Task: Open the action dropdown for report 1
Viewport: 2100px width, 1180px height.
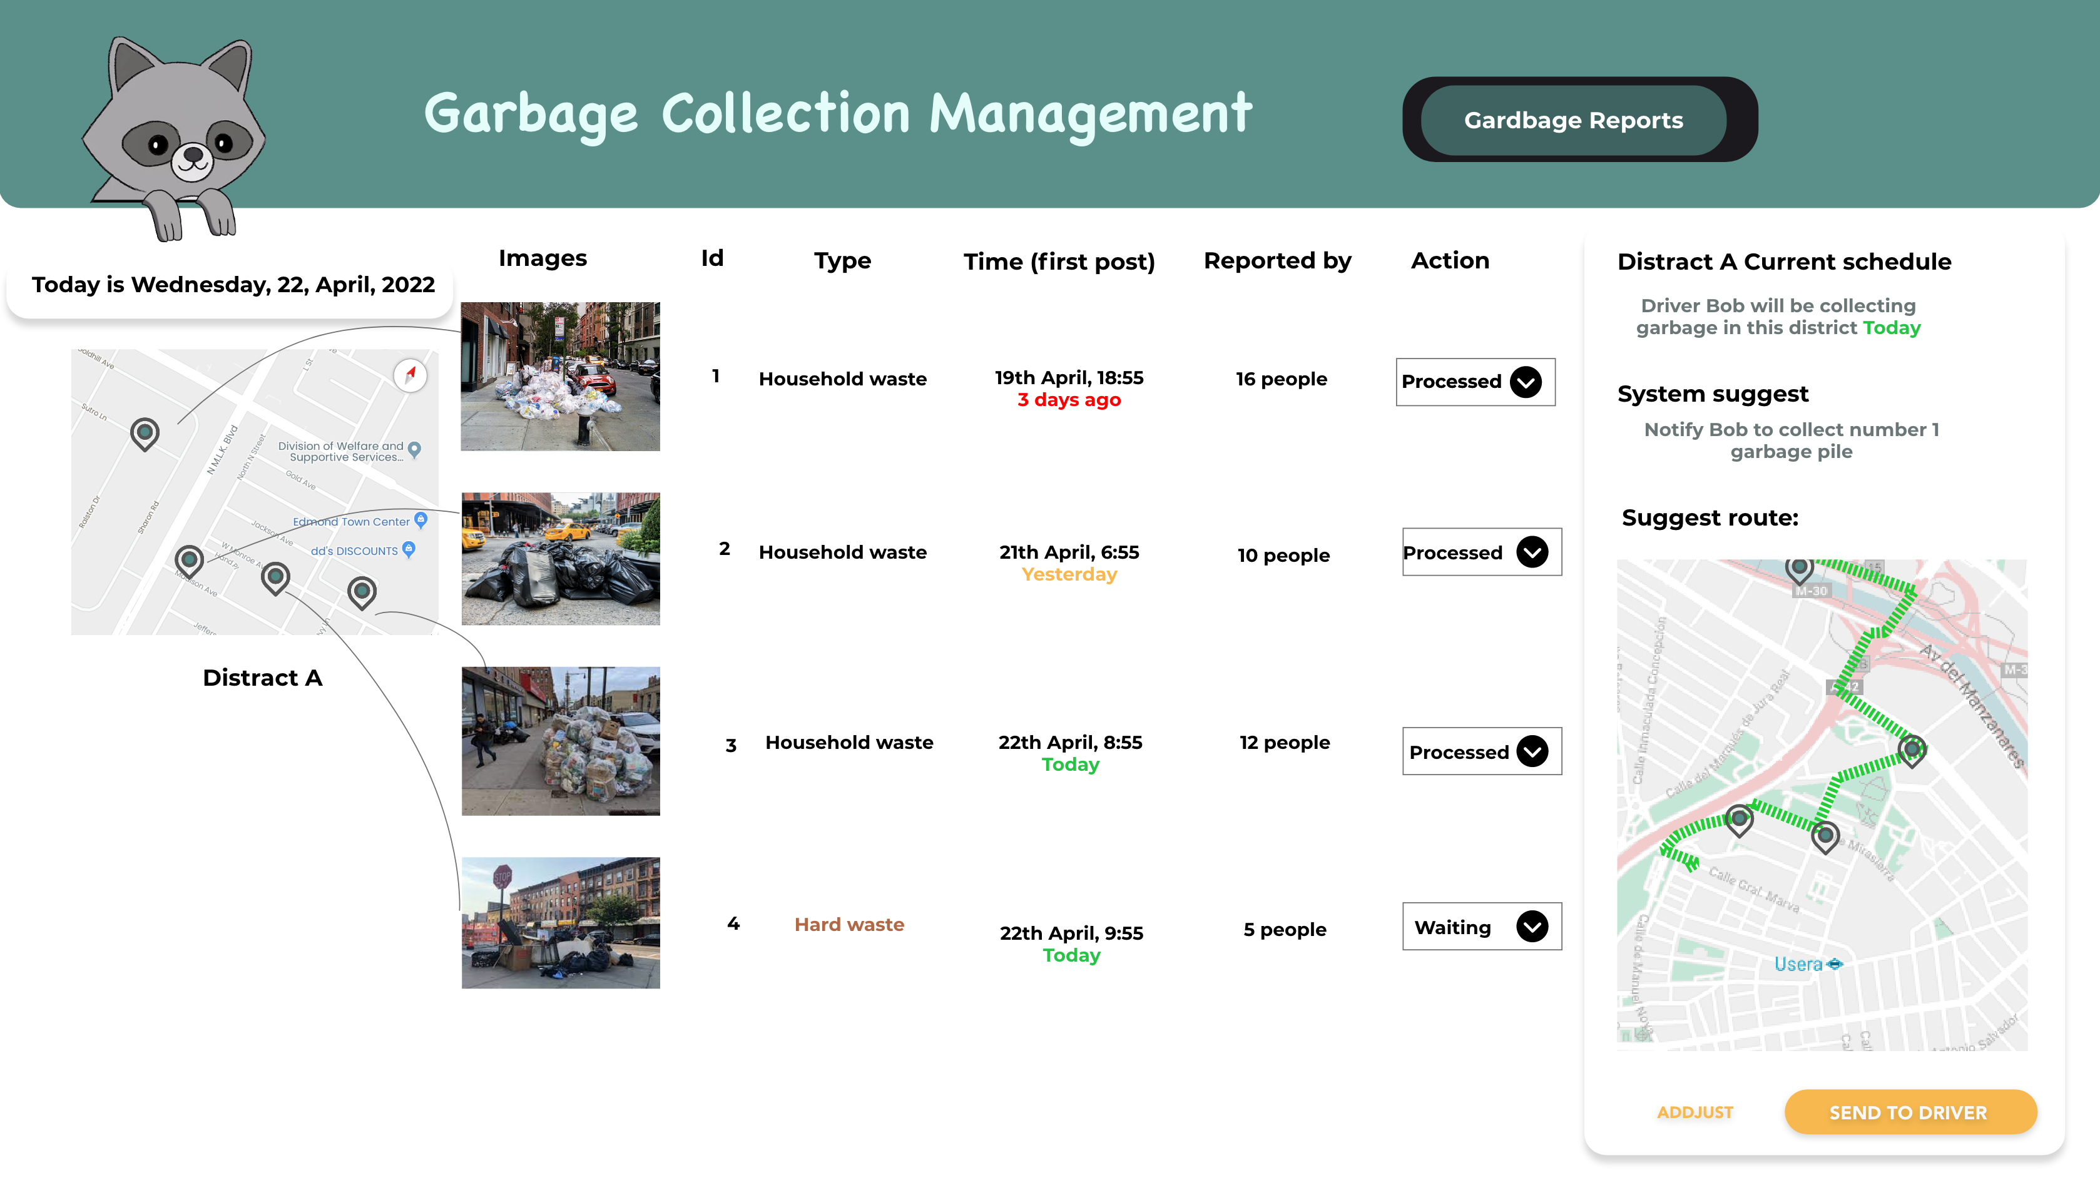Action: (1526, 382)
